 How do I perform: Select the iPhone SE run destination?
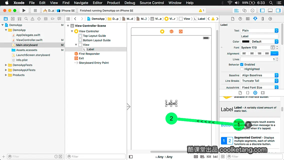[x=66, y=10]
